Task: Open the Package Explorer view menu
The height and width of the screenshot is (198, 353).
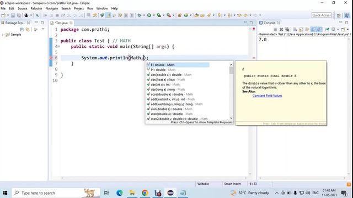Action: coord(43,29)
